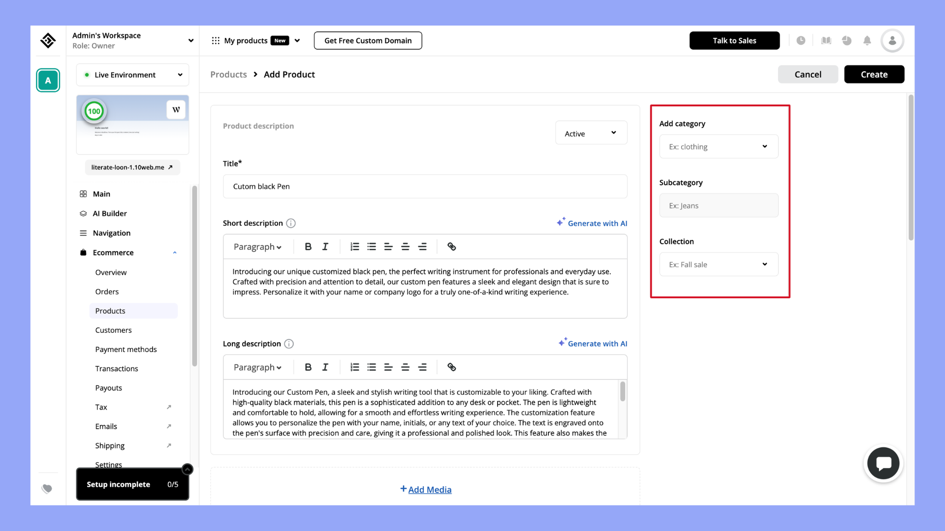
Task: Open user profile avatar
Action: tap(892, 41)
